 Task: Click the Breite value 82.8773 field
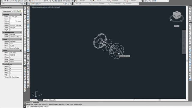(15, 61)
